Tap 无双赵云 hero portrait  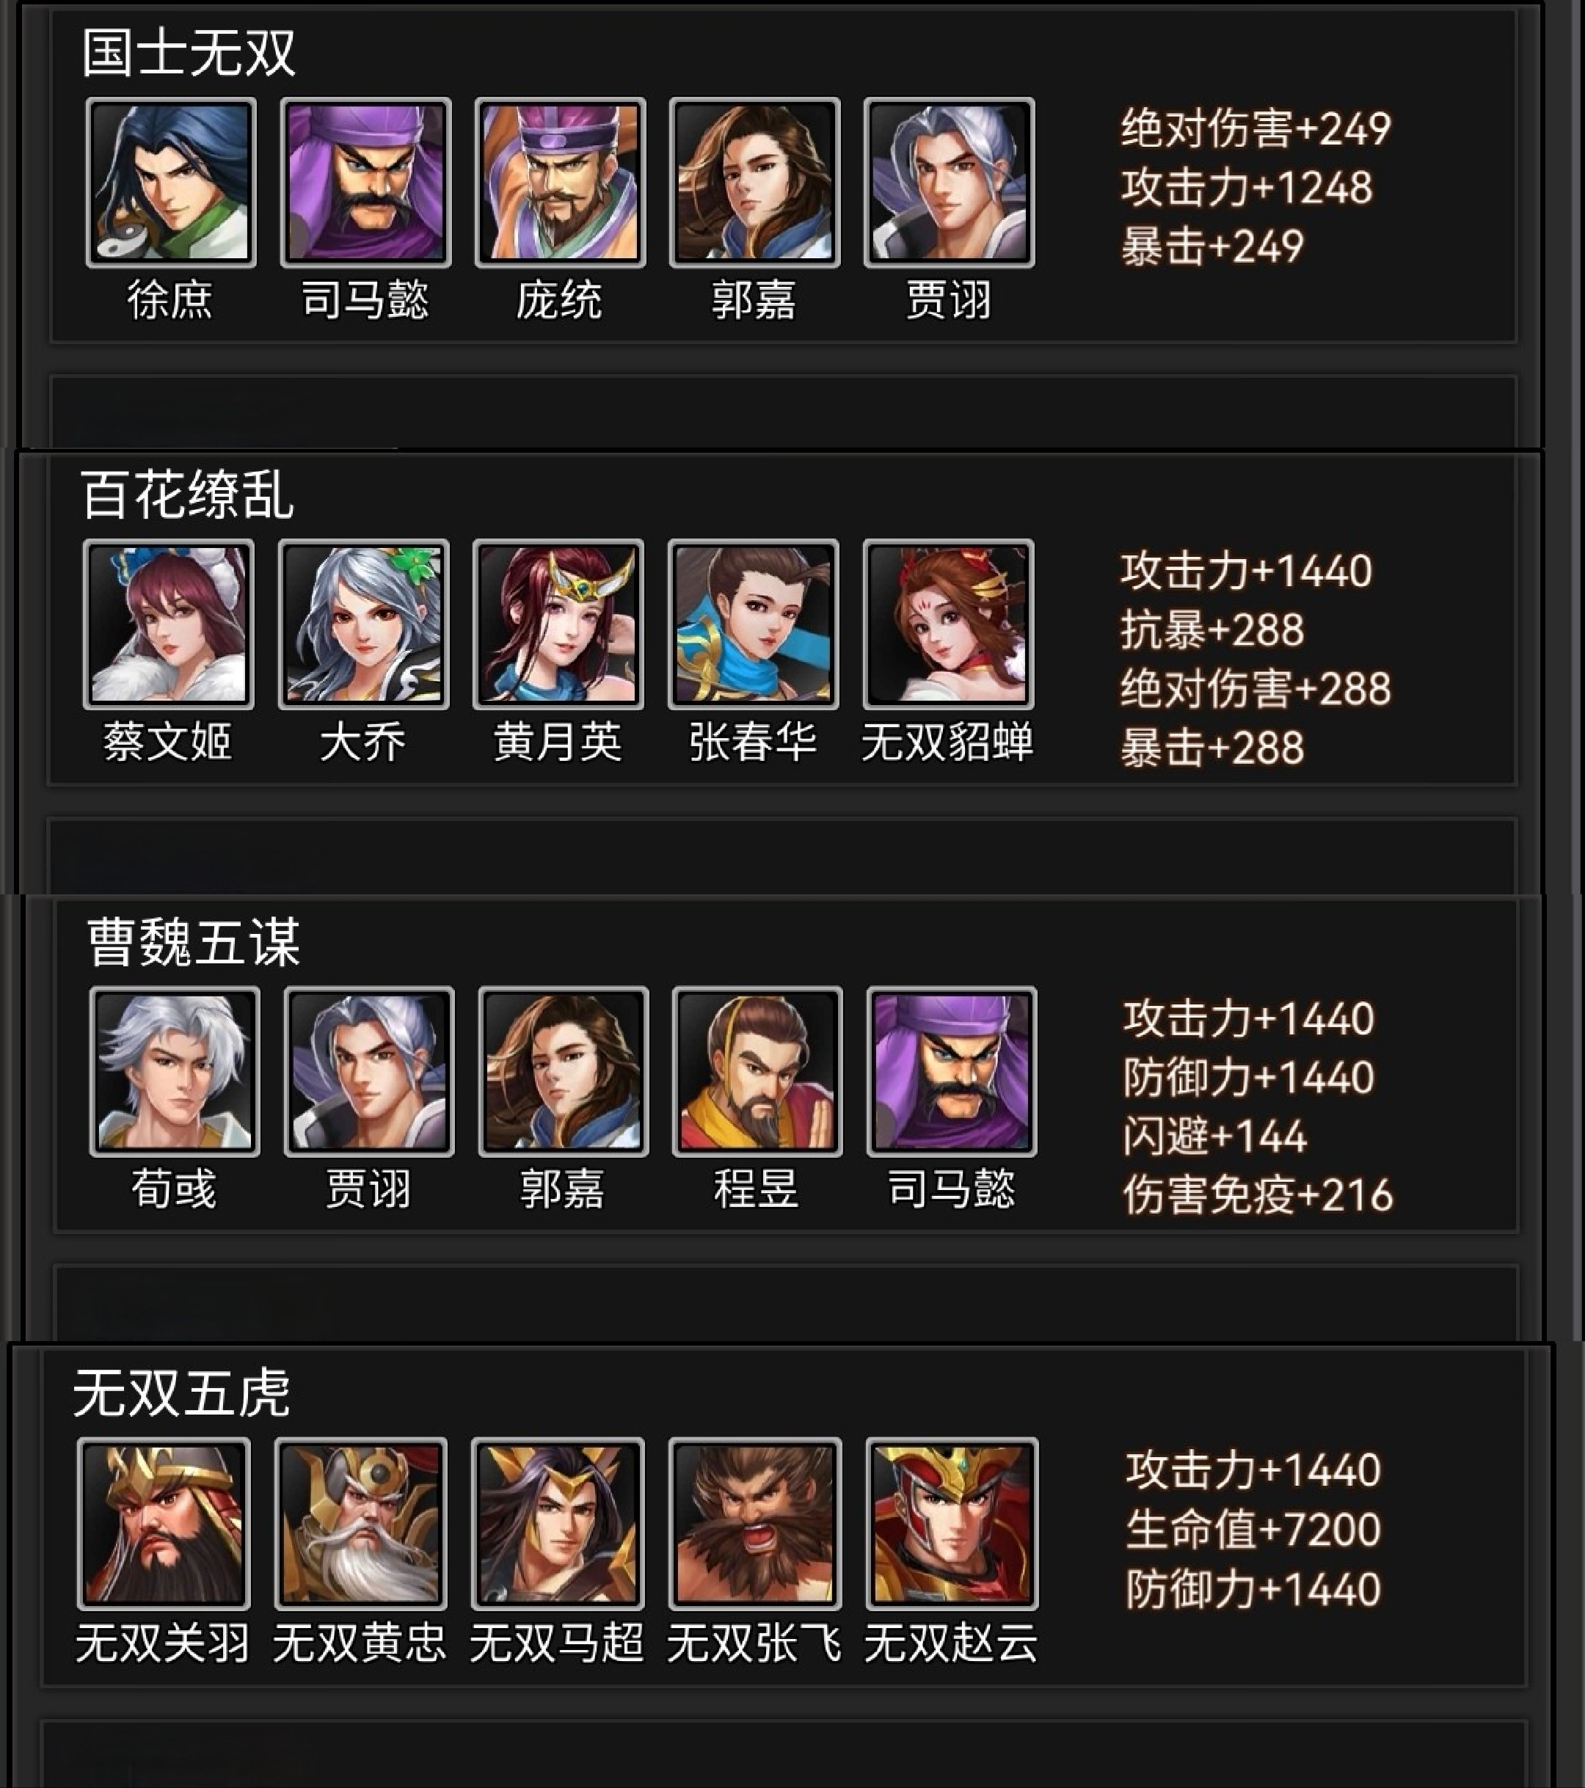[952, 1523]
